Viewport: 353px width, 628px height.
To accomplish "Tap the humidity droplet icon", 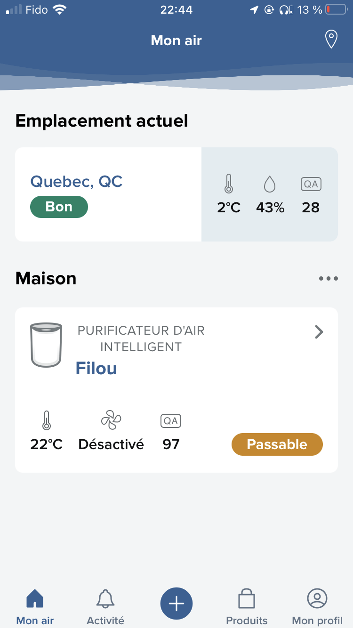I will [270, 184].
